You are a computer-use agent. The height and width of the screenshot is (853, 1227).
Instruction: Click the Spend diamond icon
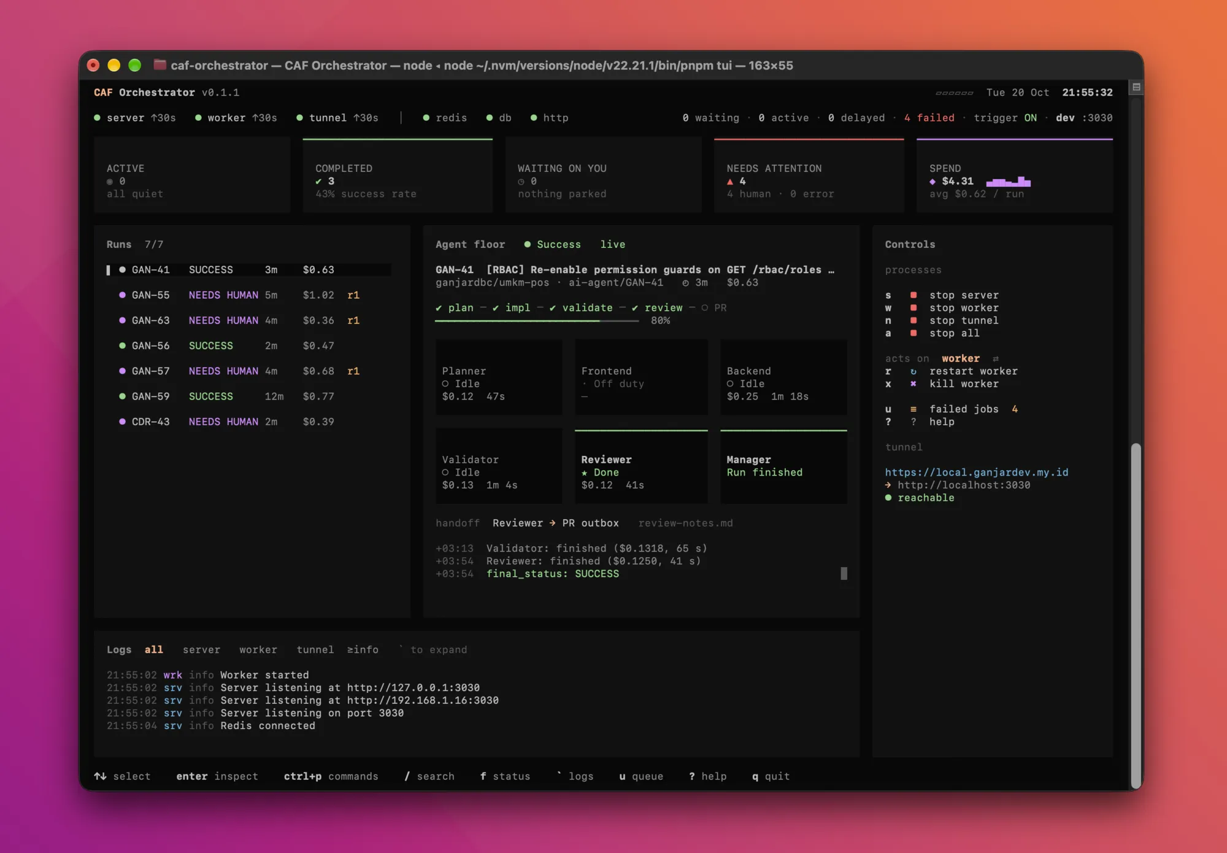[x=933, y=182]
